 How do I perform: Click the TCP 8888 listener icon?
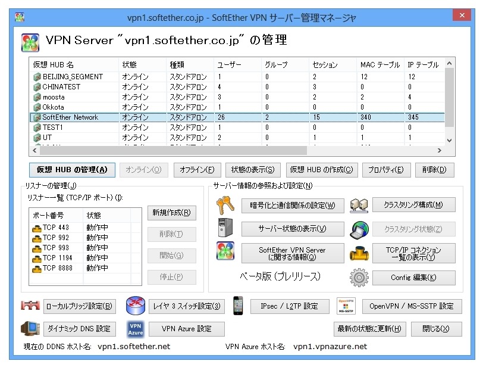pyautogui.click(x=37, y=269)
